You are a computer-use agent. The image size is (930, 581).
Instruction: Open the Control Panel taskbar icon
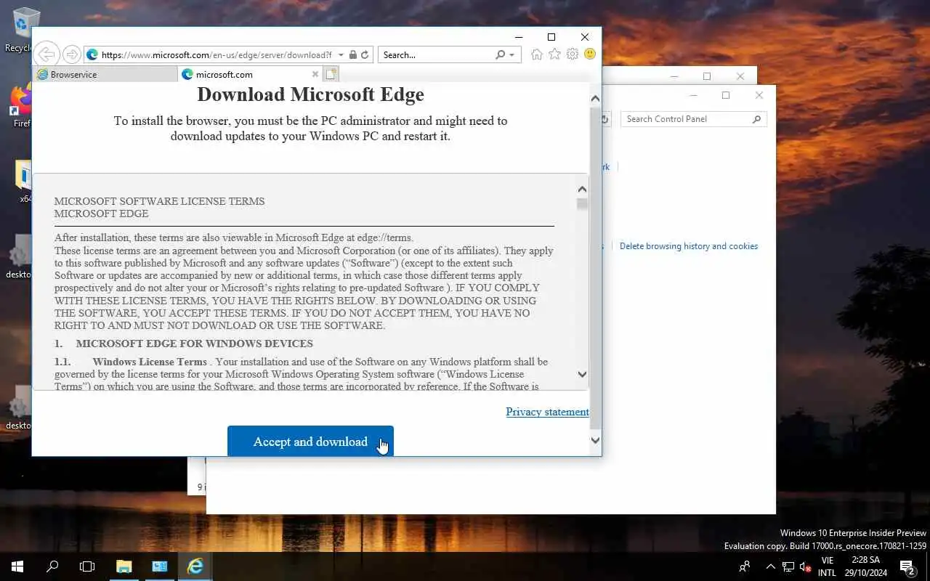click(160, 566)
